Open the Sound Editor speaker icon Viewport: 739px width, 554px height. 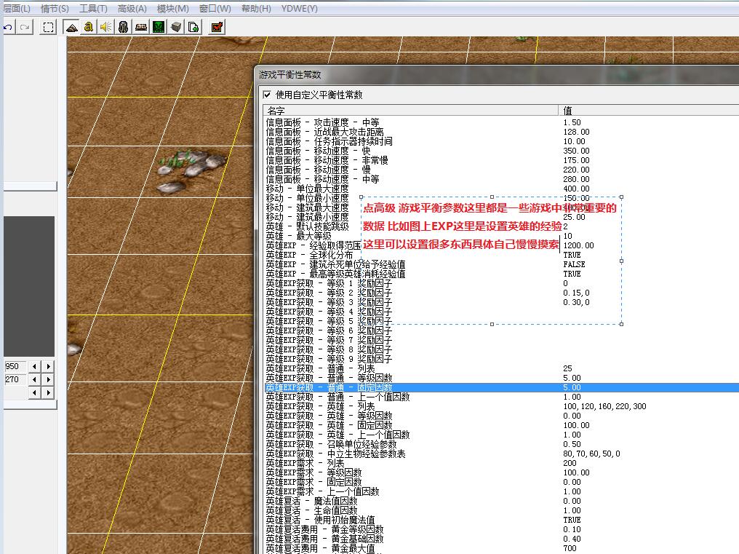pyautogui.click(x=106, y=27)
